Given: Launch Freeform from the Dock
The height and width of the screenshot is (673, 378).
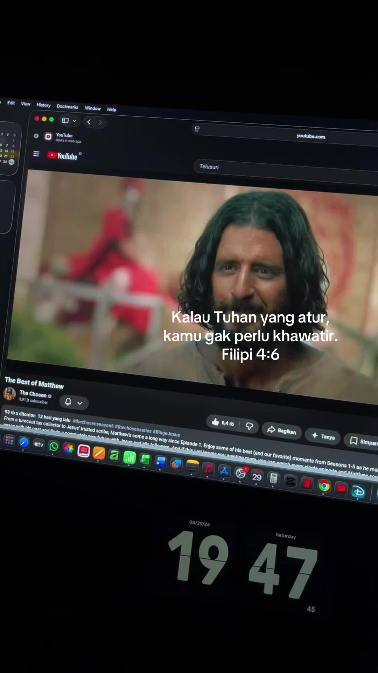Looking at the screenshot, I should pos(176,464).
